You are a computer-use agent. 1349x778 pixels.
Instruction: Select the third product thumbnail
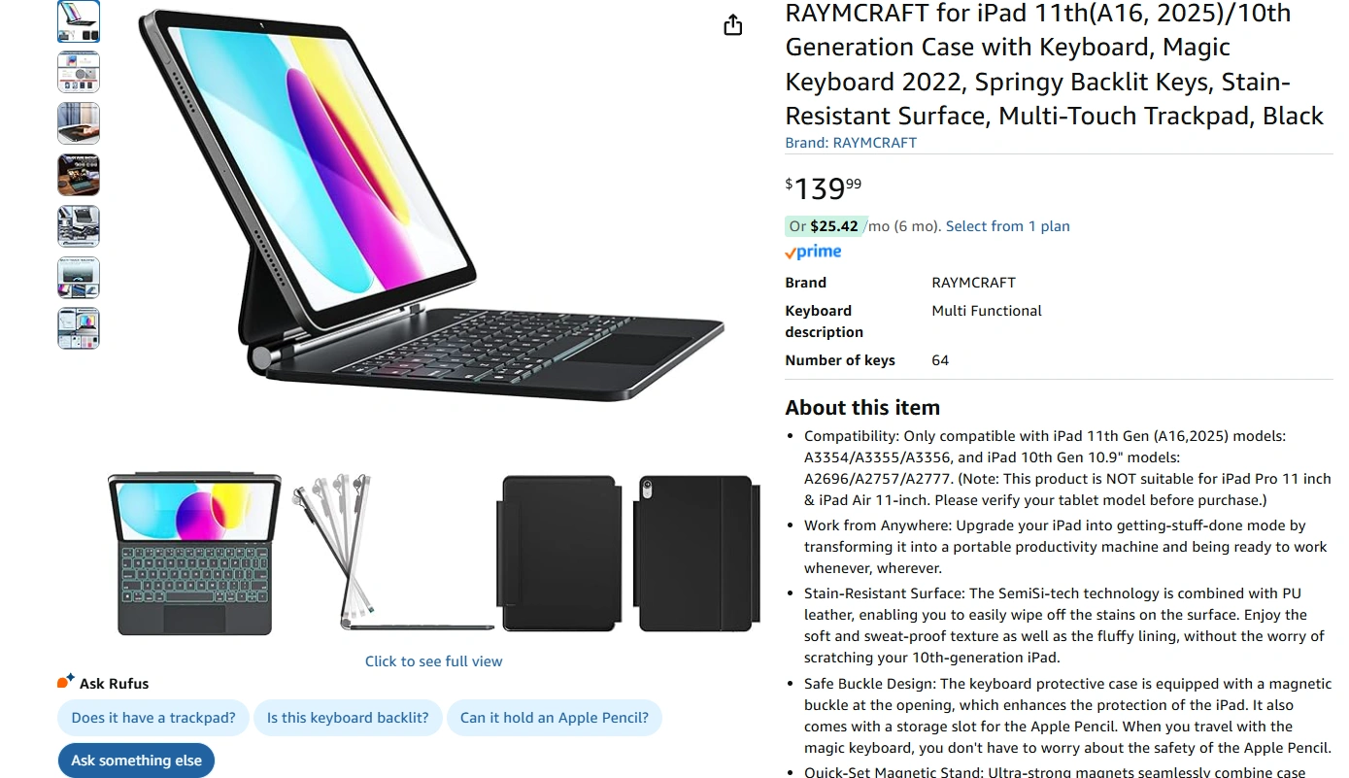point(79,123)
